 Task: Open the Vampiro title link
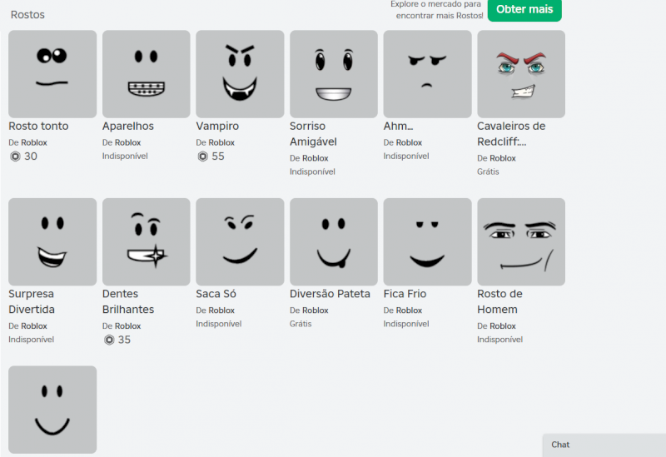coord(217,127)
